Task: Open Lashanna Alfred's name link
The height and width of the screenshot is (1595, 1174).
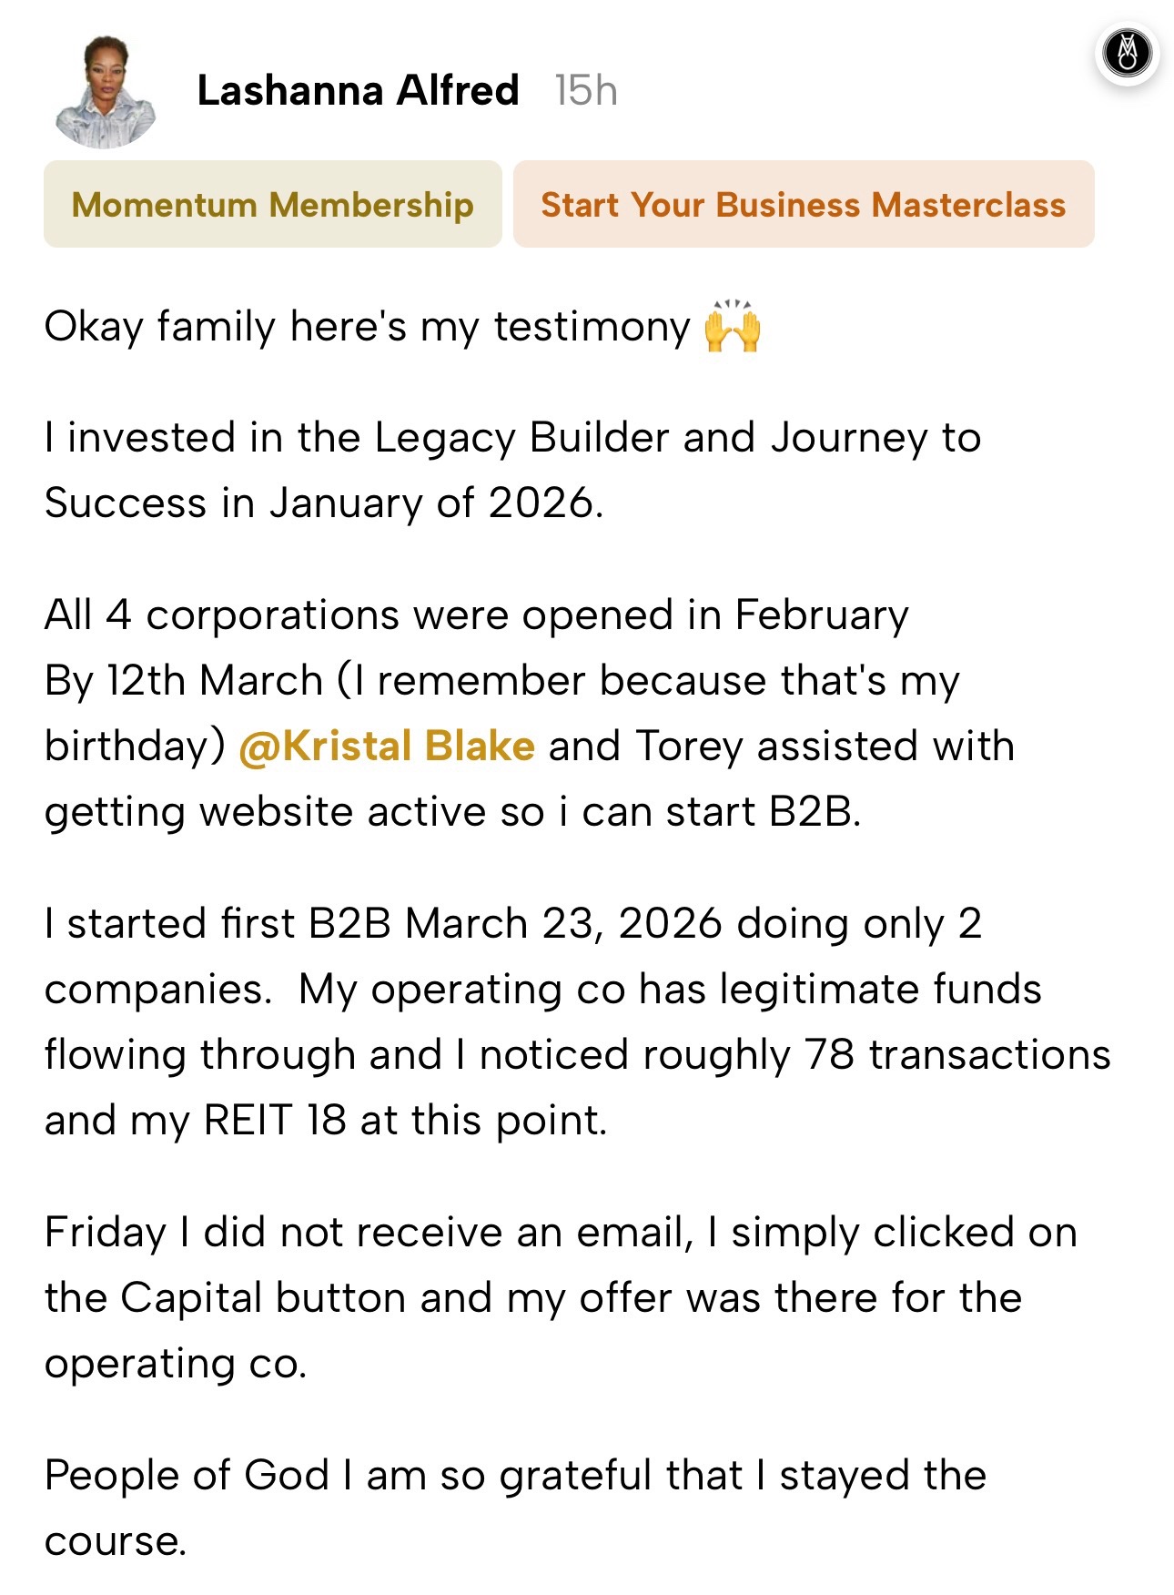Action: click(x=358, y=90)
